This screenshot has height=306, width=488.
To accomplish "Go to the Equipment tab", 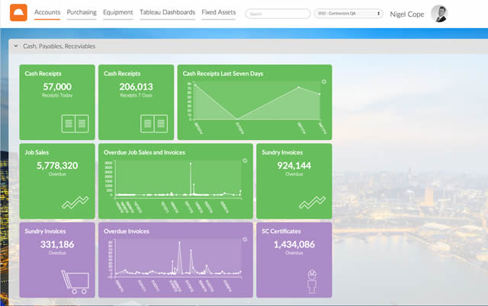I will pos(119,13).
